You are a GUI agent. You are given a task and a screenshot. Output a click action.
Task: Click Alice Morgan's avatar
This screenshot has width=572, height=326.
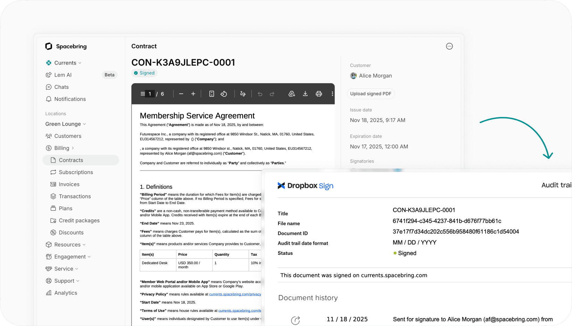pos(353,76)
